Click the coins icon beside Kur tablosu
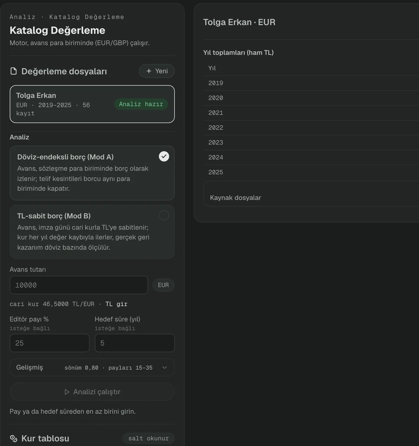The image size is (419, 446). pos(14,438)
